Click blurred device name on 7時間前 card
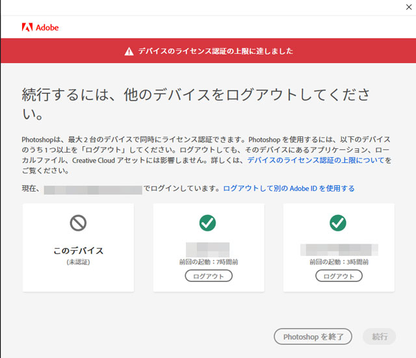Screen dimensions: 416x358 pos(207,249)
